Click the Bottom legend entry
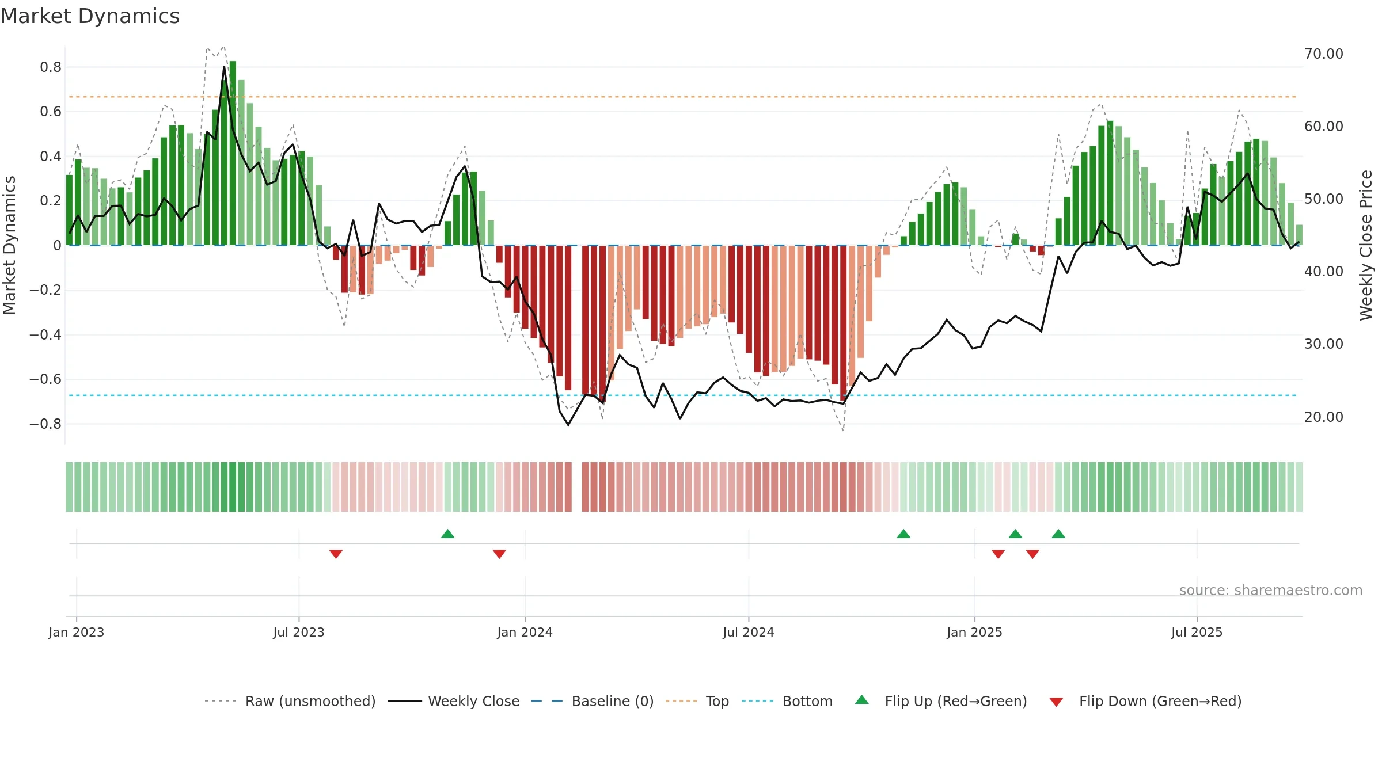This screenshot has height=777, width=1382. pos(787,701)
